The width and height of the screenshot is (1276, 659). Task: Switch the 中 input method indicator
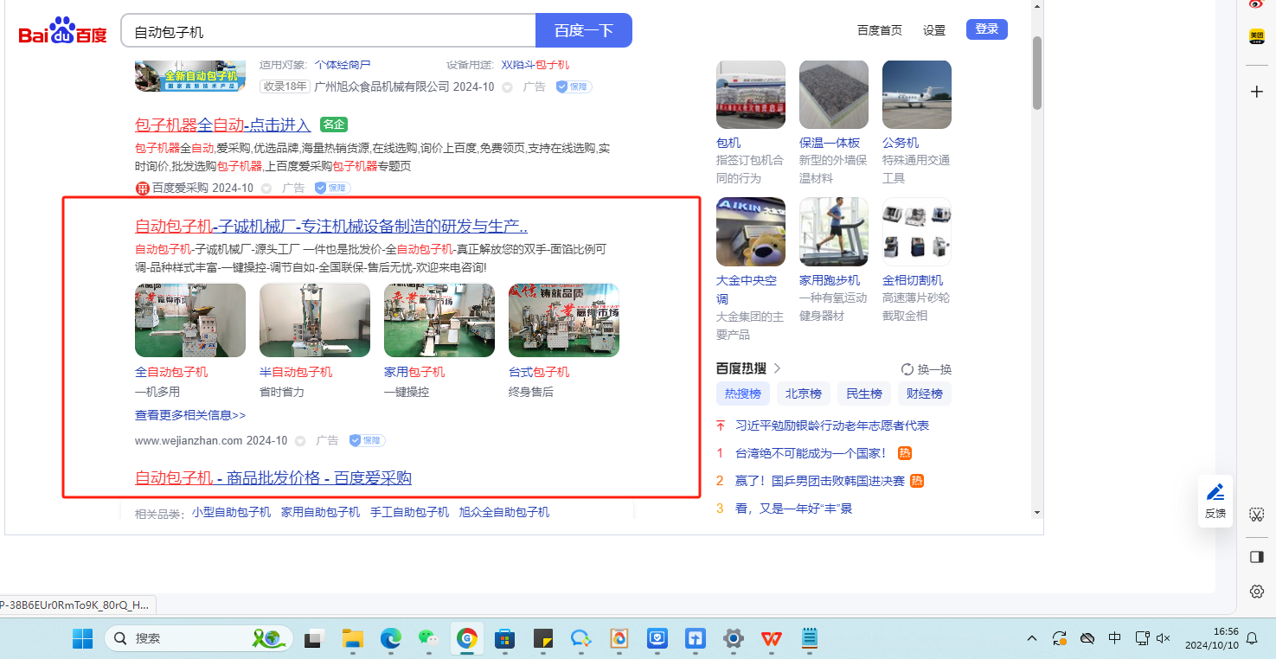coord(1115,638)
